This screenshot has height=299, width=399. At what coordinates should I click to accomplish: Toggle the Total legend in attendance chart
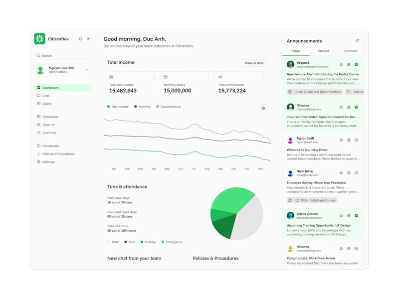pos(113,242)
